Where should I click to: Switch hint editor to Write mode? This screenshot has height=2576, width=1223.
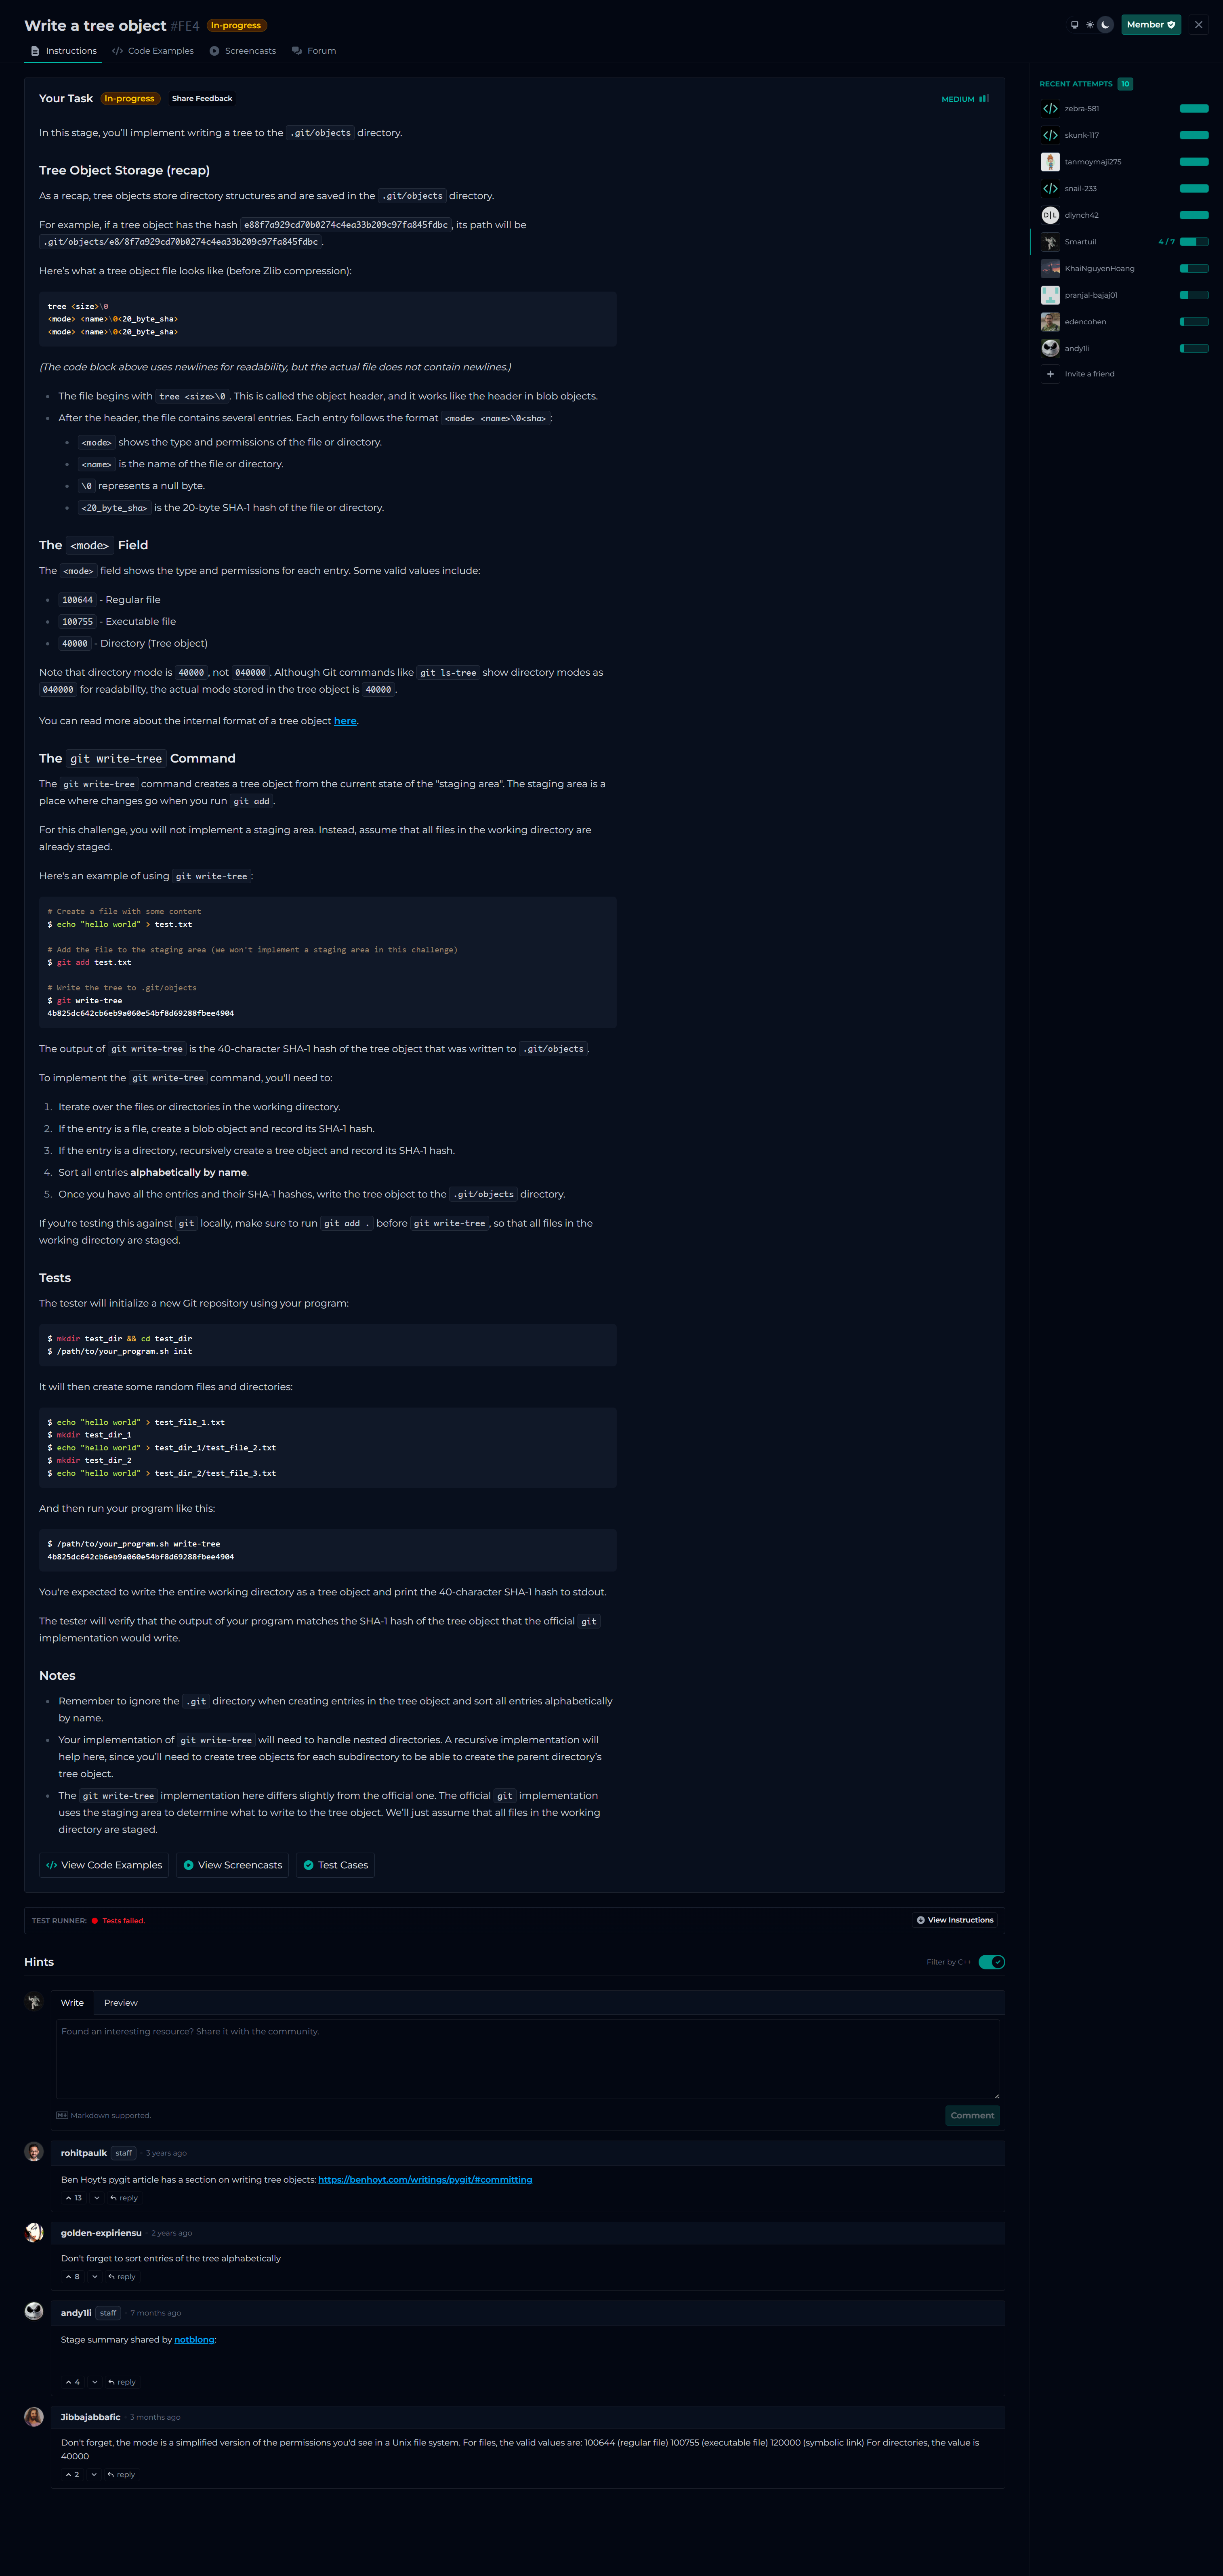tap(72, 2003)
